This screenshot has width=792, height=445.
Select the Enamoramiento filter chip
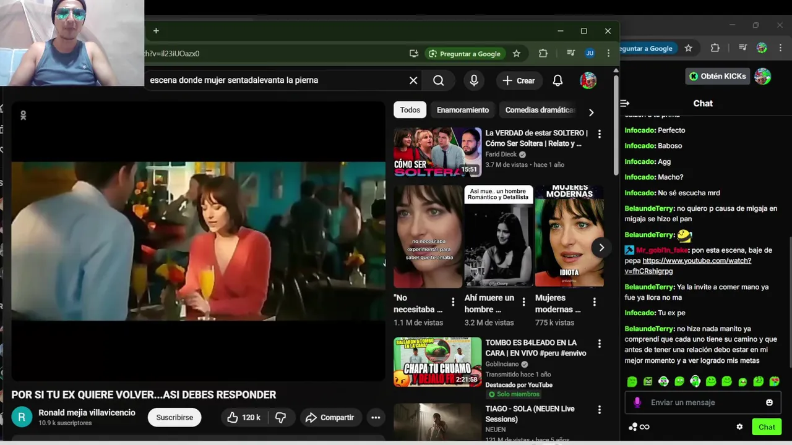pos(463,110)
